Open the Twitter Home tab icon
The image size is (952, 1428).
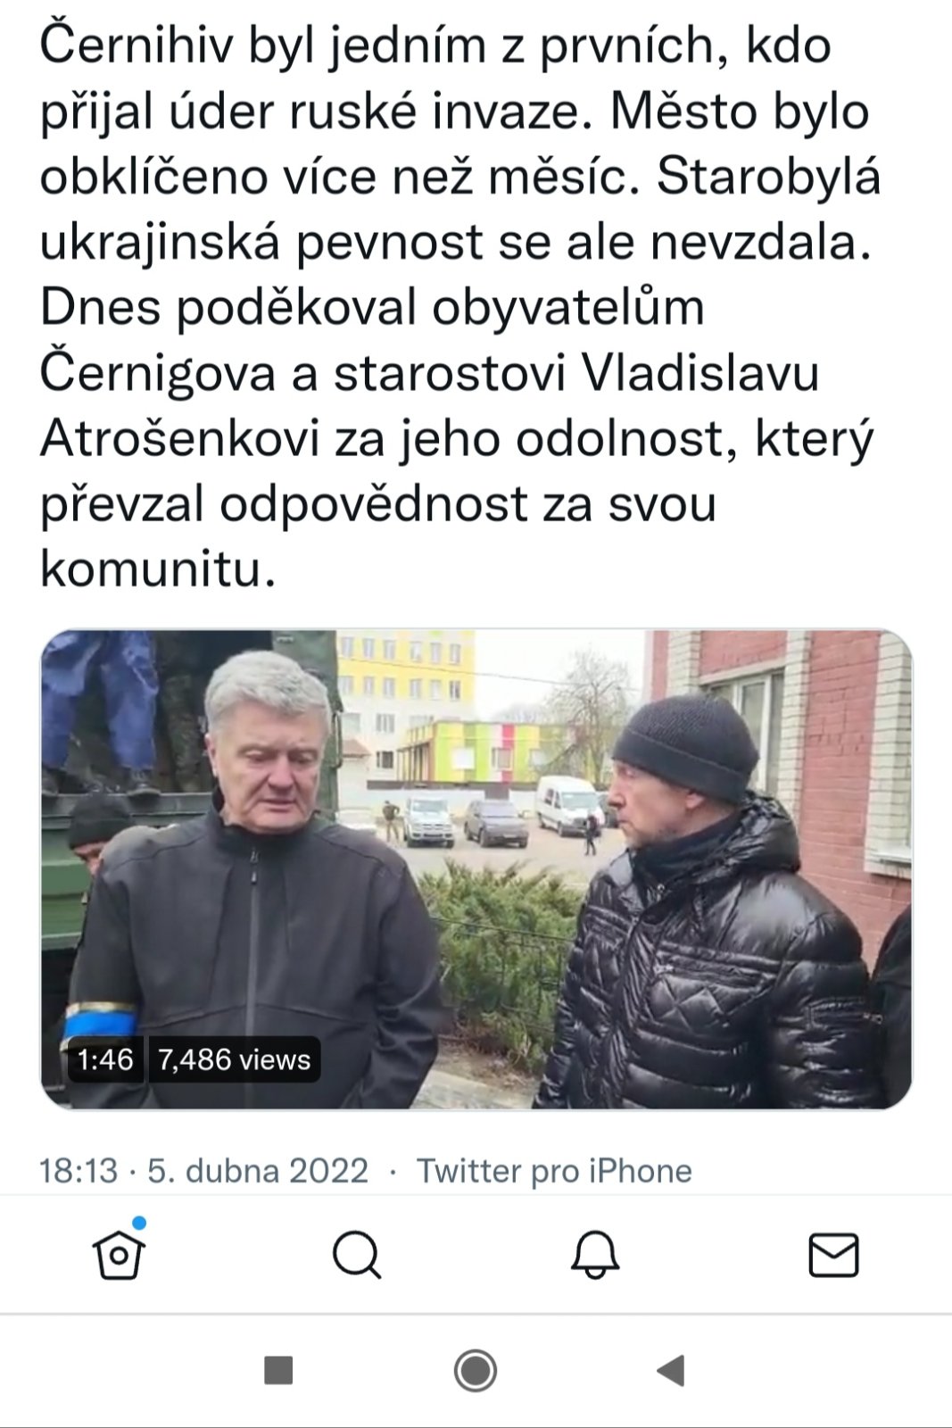119,1256
